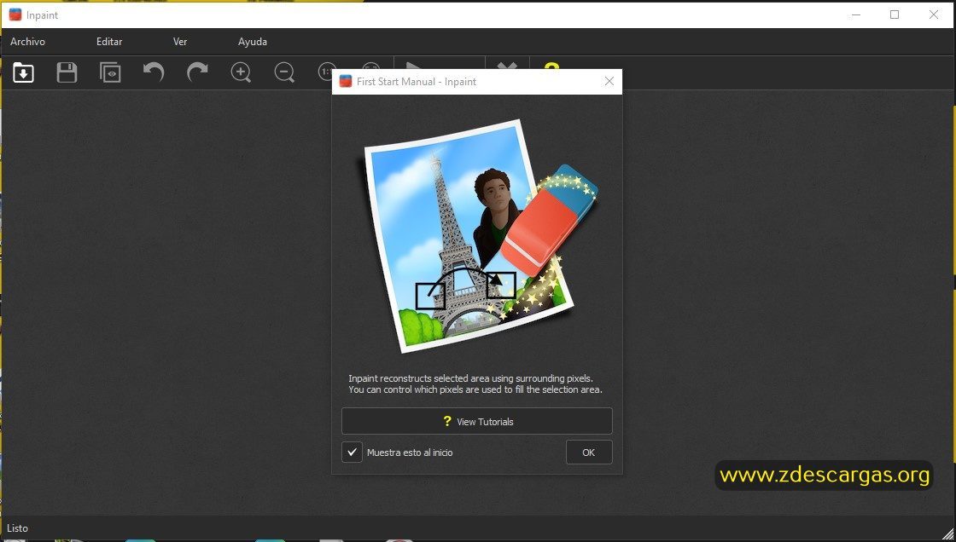This screenshot has width=956, height=542.
Task: Click the show original preview eye icon
Action: pyautogui.click(x=110, y=72)
